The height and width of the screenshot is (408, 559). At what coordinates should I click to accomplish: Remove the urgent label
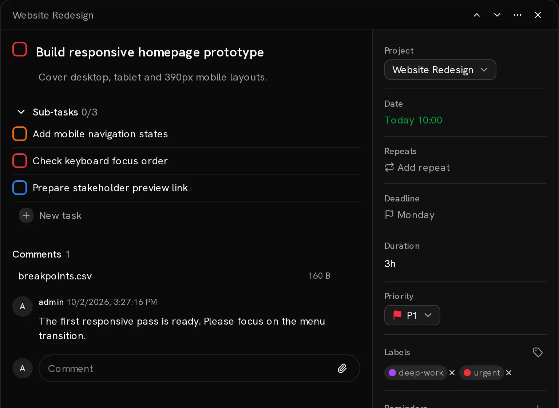point(509,373)
